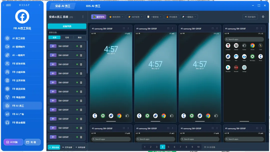This screenshot has height=152, width=270.
Task: Open Calendar icon in the app drawer
Action: [x=236, y=45]
